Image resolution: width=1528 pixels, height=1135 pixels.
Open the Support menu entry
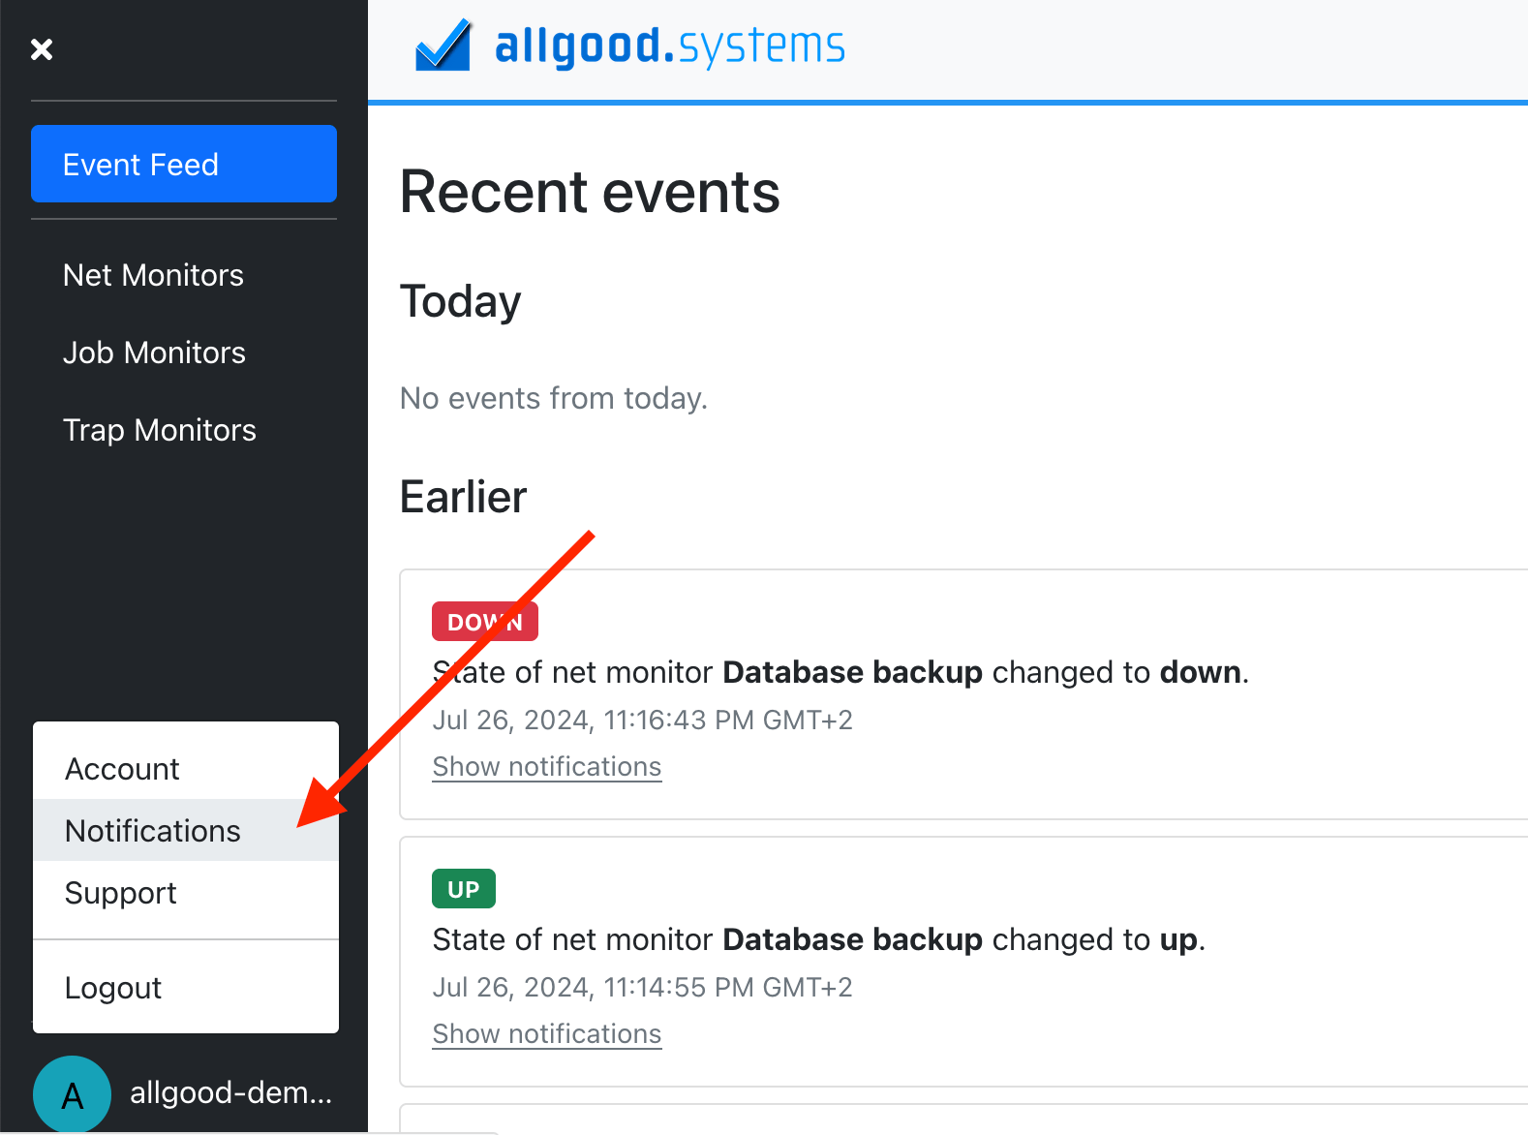point(120,892)
